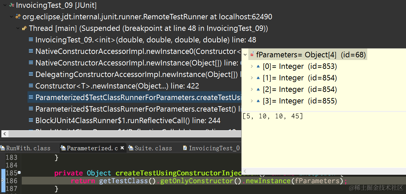
Task: Click the createTestUsingConstructorInje method name
Action: 178,173
